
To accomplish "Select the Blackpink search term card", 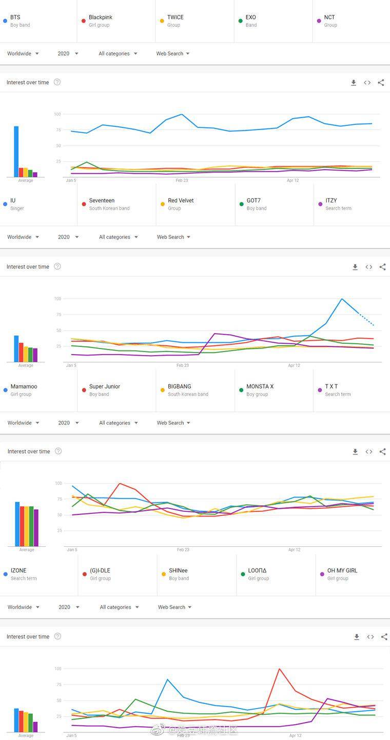I will [103, 21].
